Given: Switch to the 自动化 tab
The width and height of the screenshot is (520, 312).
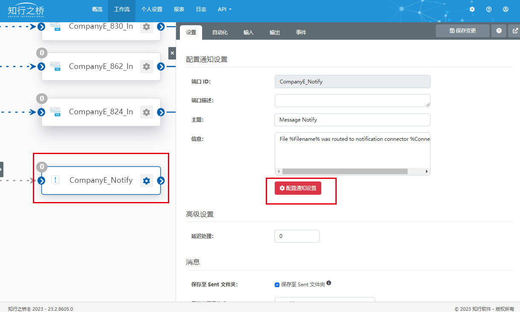Looking at the screenshot, I should (220, 33).
